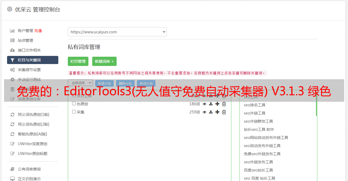Click the keyword 百度seo站长工具
The height and width of the screenshot is (181, 348).
(x=258, y=170)
